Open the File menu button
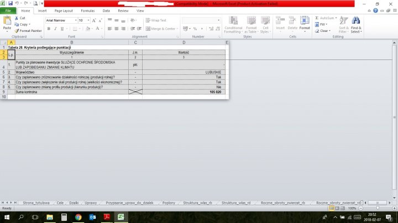The height and width of the screenshot is (223, 398). 9,10
